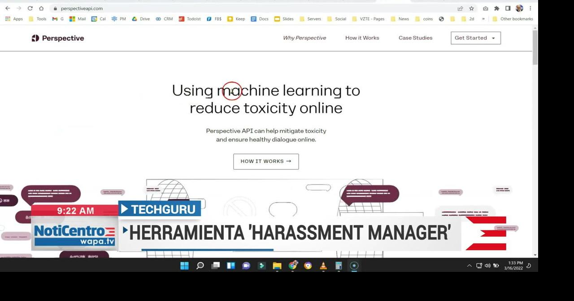
Task: Open the Extensions puzzle icon
Action: coord(496,8)
